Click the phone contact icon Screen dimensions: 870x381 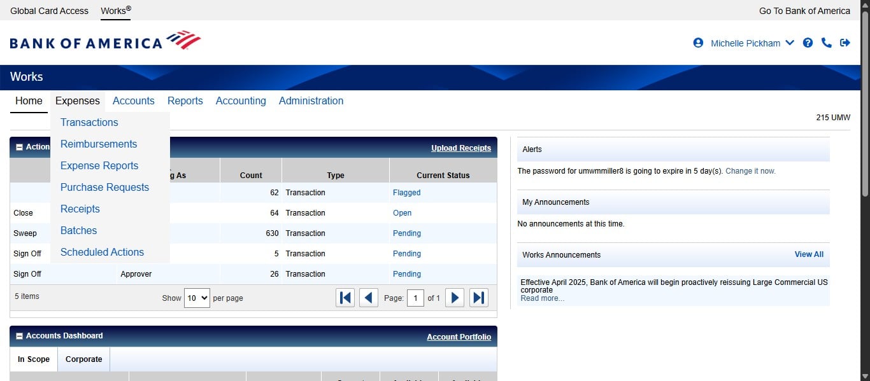point(826,43)
